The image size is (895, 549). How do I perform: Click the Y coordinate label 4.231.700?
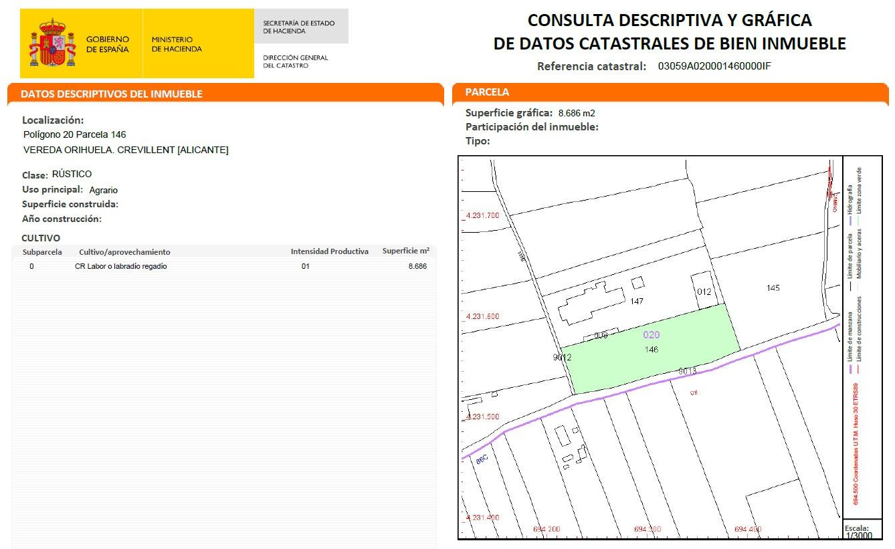(x=482, y=215)
